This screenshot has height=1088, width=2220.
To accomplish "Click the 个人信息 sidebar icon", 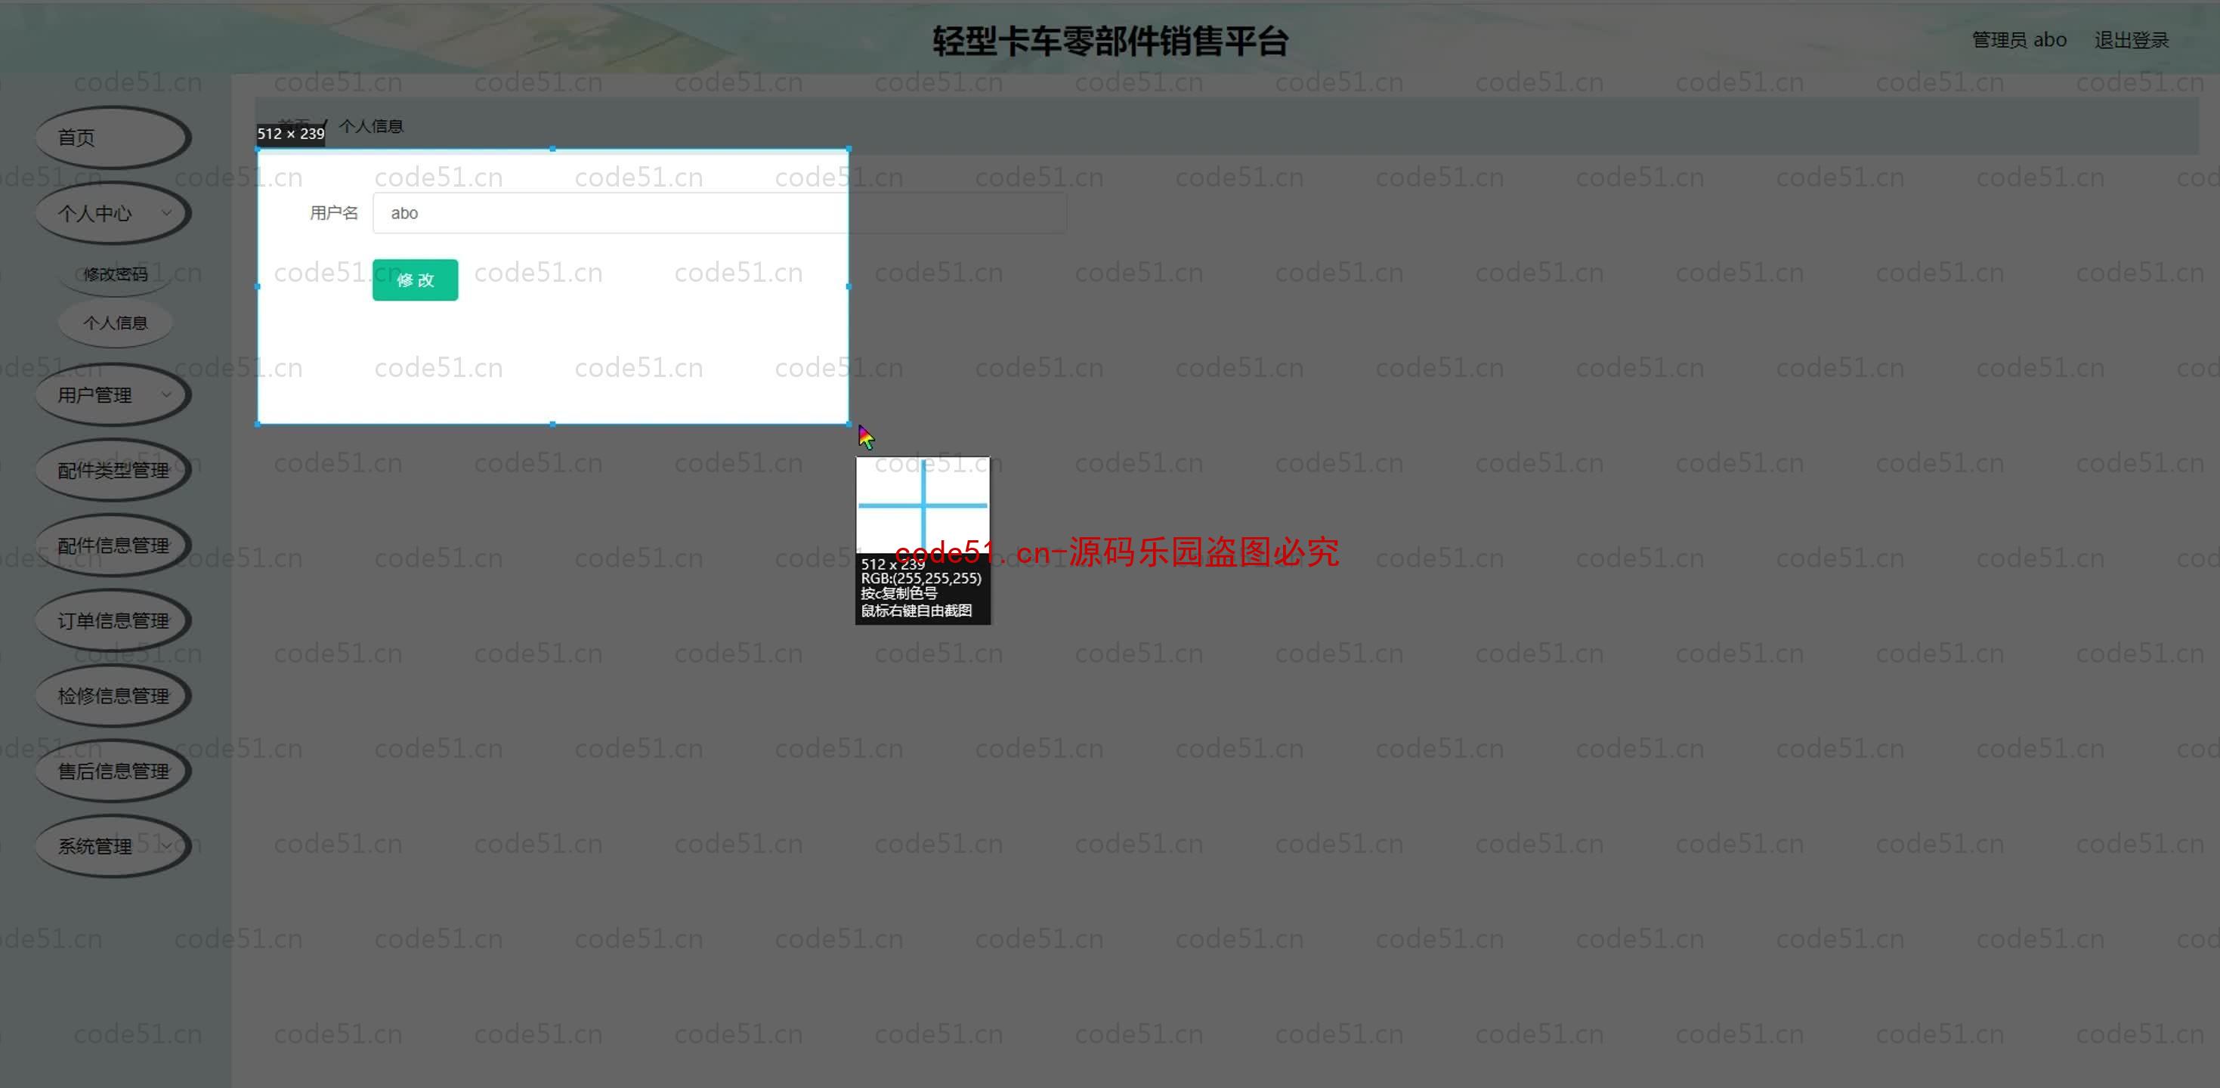I will [x=115, y=323].
